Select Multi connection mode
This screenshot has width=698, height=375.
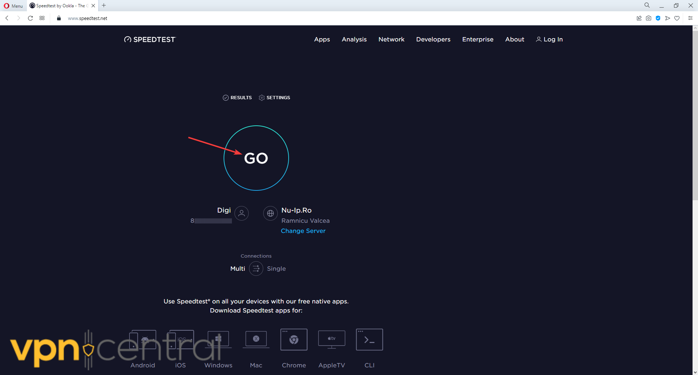click(x=237, y=269)
